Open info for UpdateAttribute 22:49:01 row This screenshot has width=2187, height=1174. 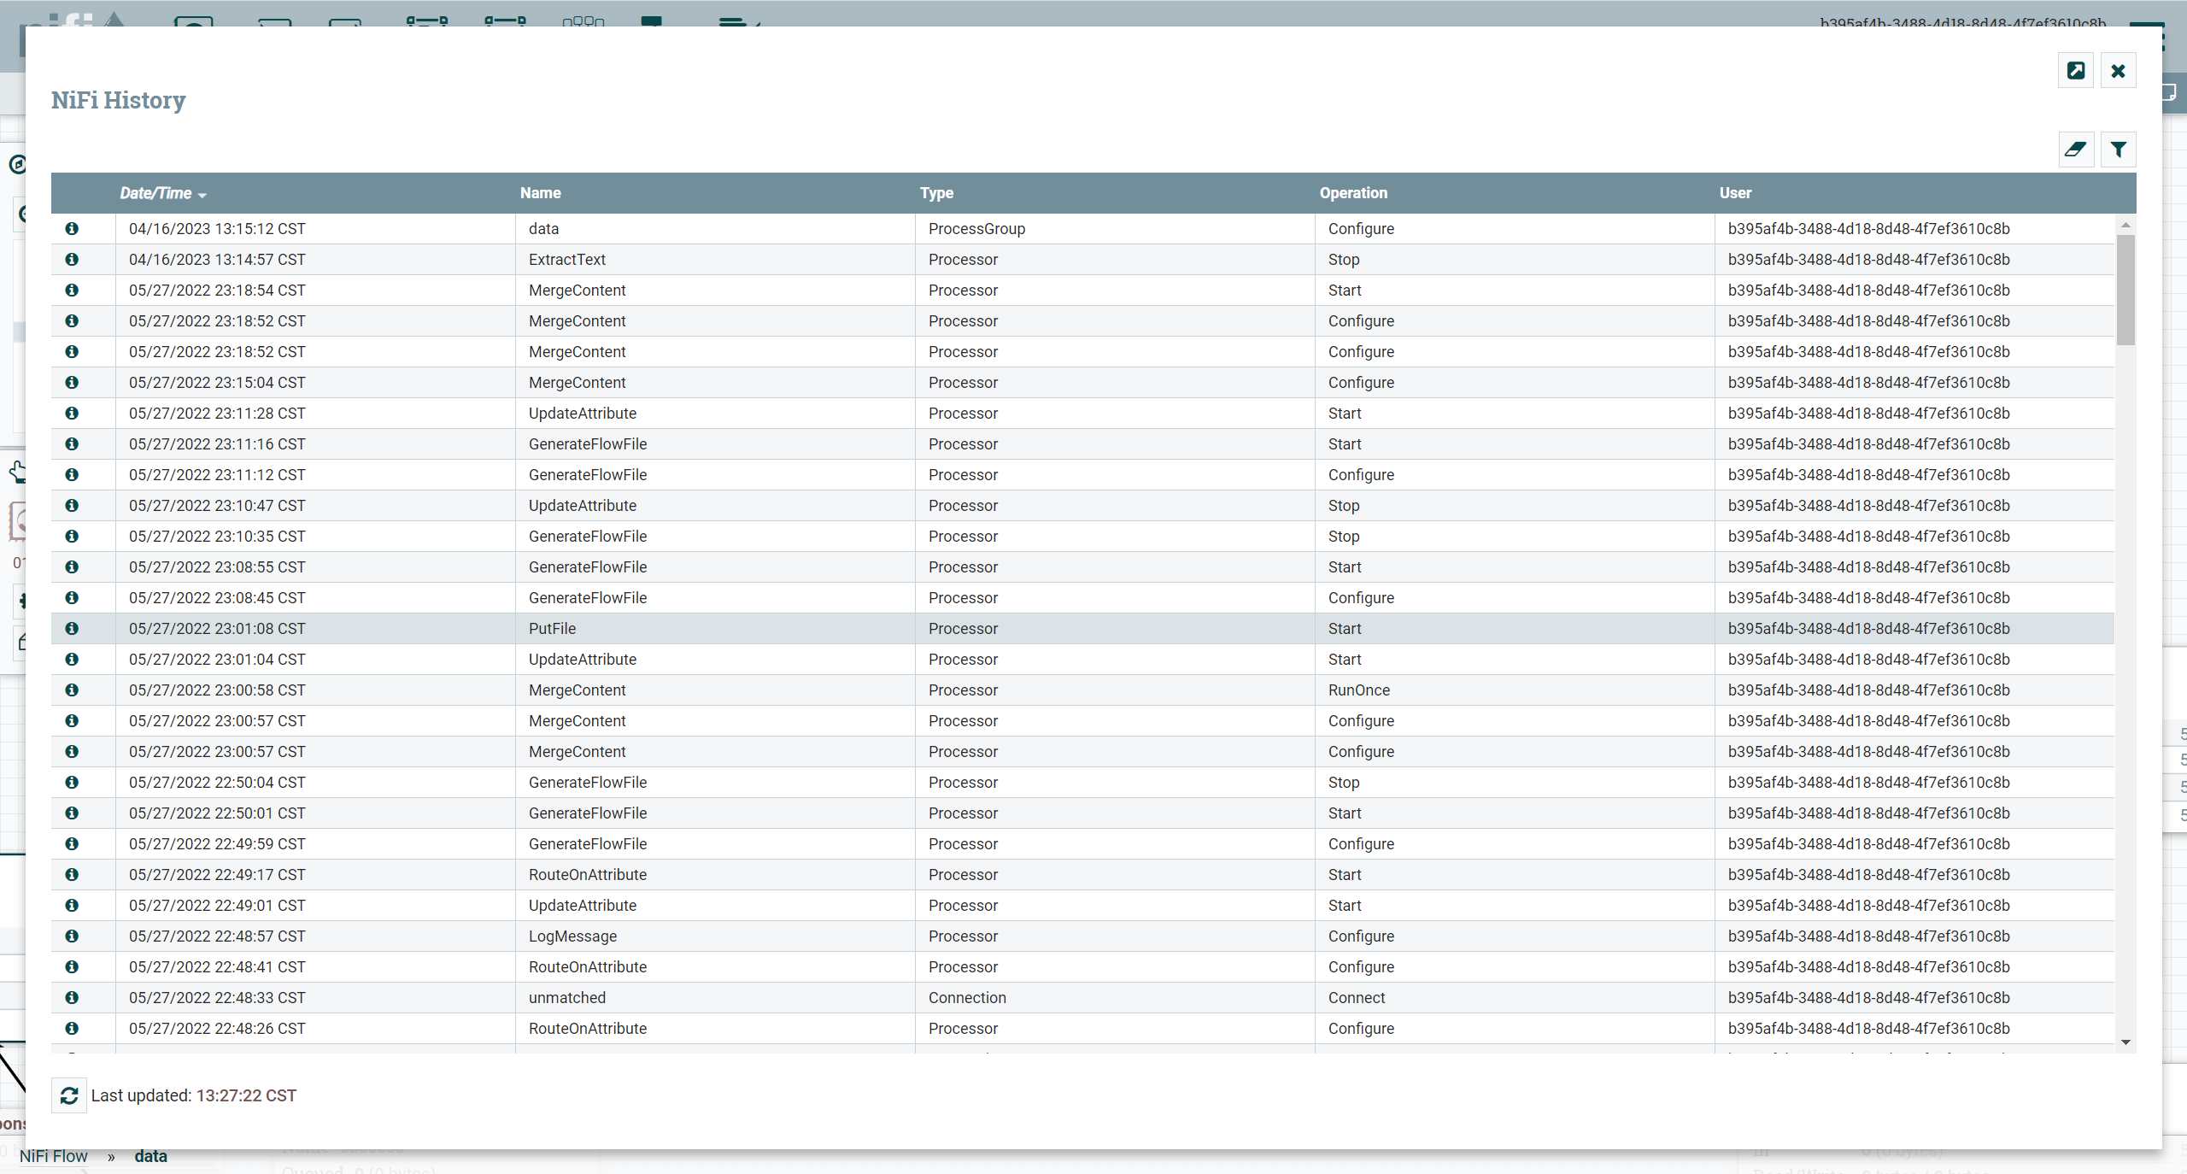click(x=72, y=905)
